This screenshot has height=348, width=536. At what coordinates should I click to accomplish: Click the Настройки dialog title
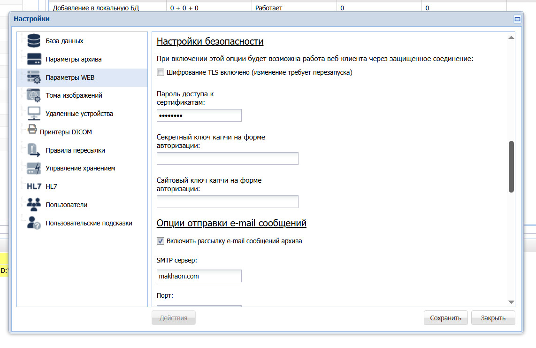[31, 19]
